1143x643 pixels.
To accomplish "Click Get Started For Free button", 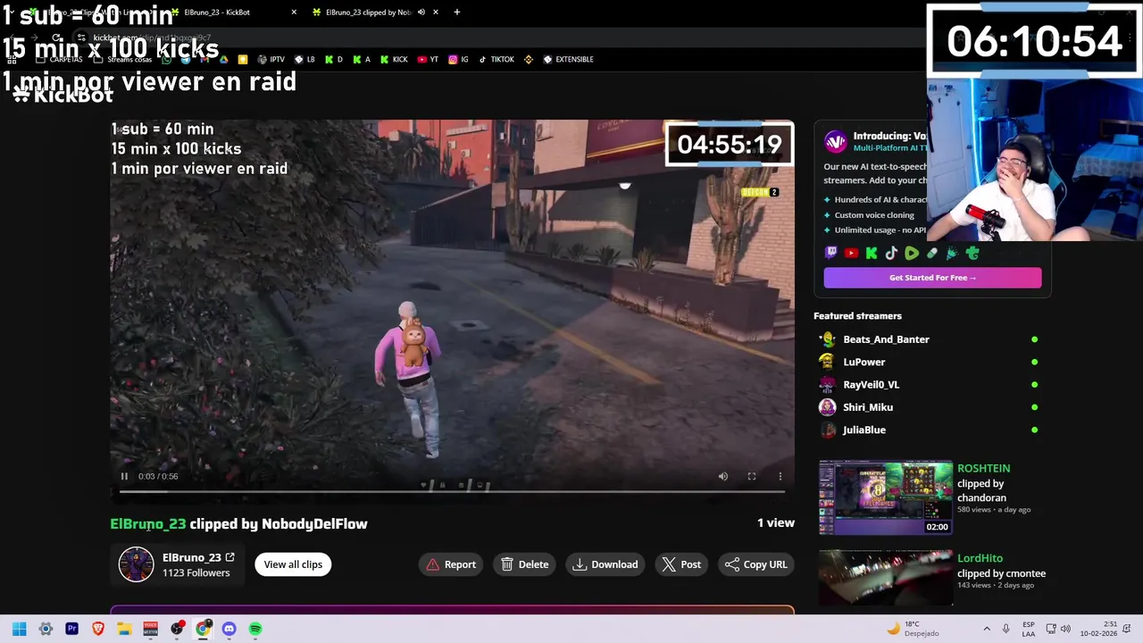I will pos(932,278).
